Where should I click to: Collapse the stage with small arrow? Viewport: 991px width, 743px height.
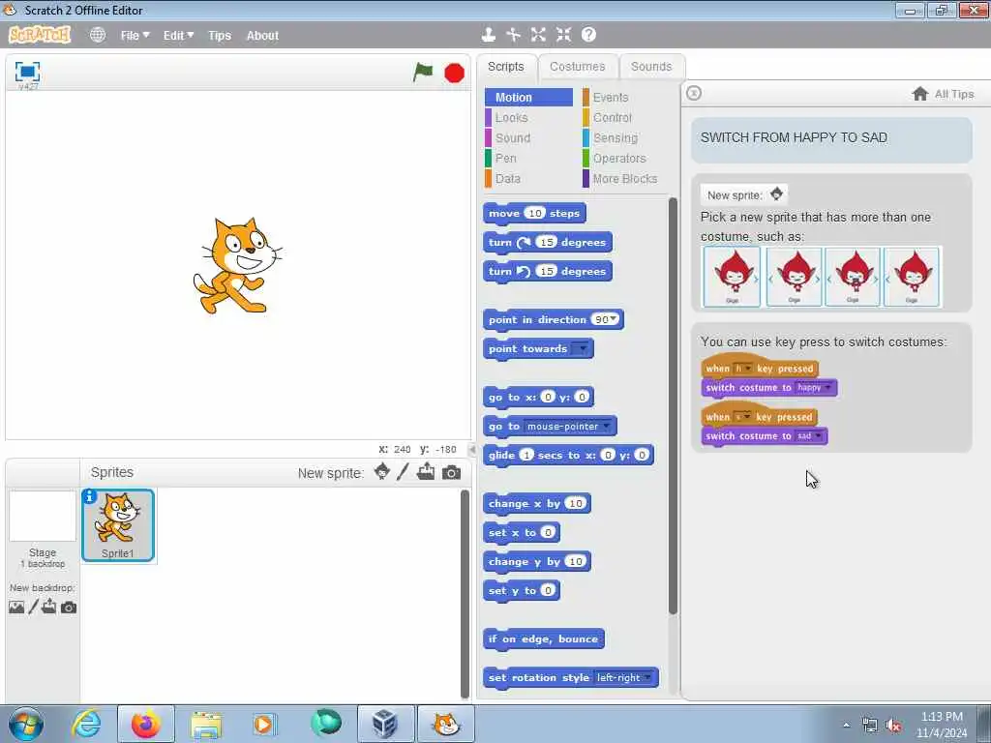(472, 449)
